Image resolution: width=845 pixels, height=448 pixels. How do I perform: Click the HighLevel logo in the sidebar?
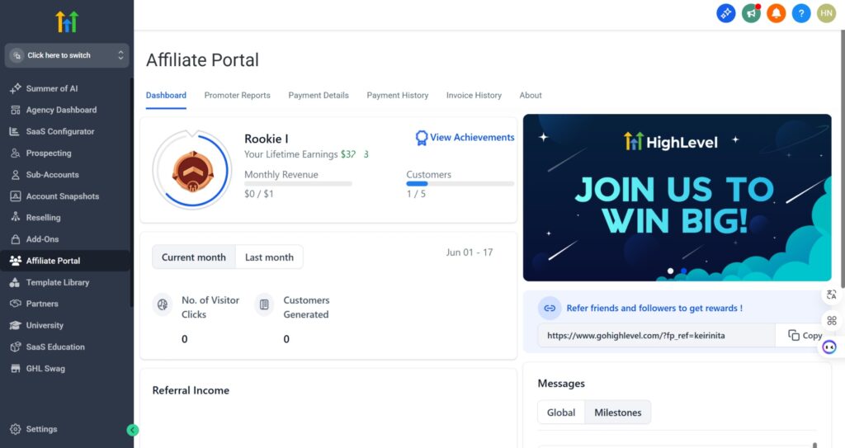(67, 21)
